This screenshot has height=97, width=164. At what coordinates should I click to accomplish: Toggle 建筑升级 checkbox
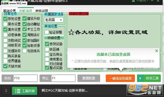tap(25, 18)
